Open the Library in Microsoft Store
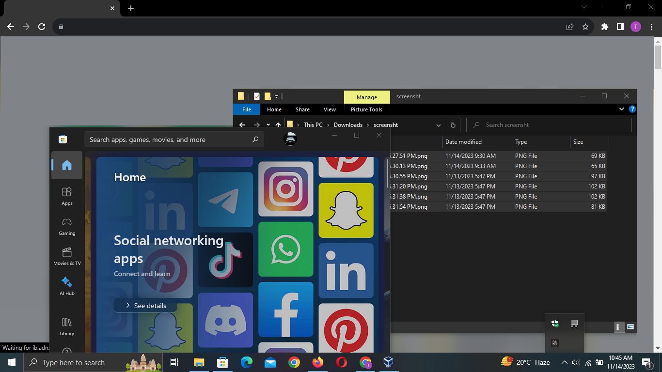 coord(67,326)
